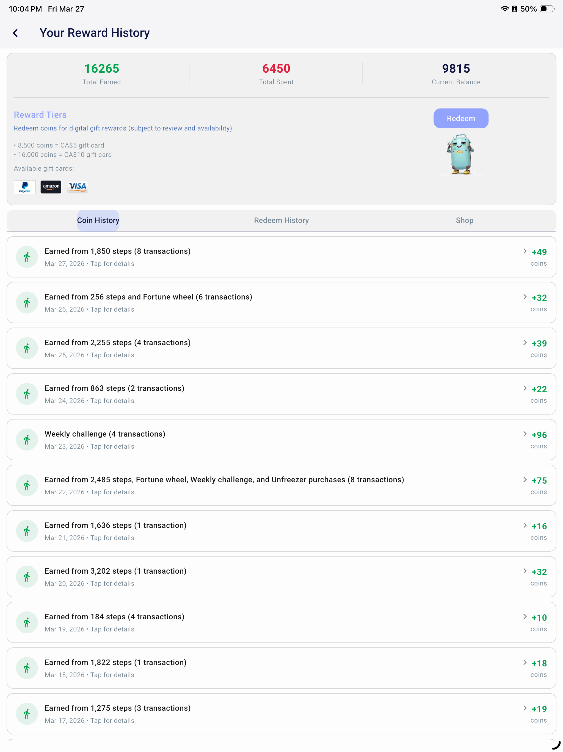
Task: Tap the +96 coins amount
Action: click(539, 435)
